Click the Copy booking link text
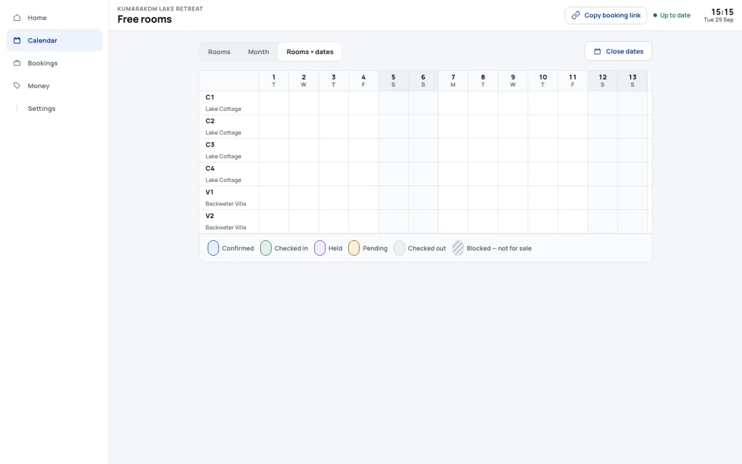Viewport: 742px width, 464px height. [x=612, y=15]
